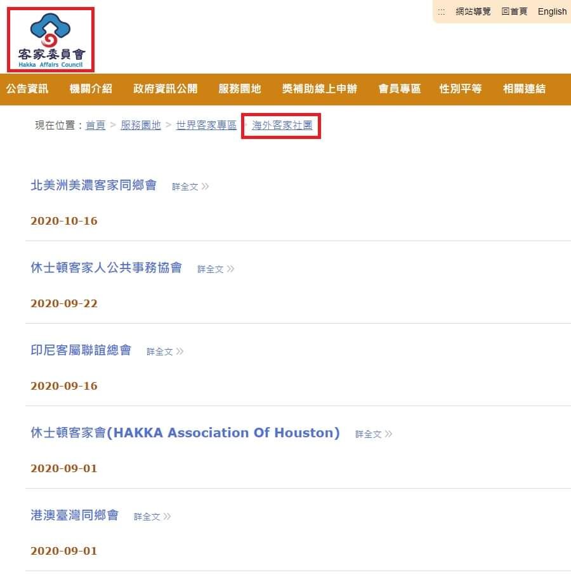Open 印尼客屬聯誼總會 article title

(81, 350)
